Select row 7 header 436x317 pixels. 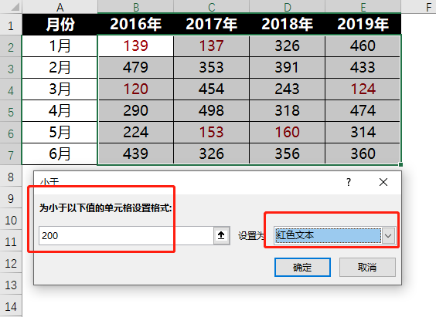11,154
